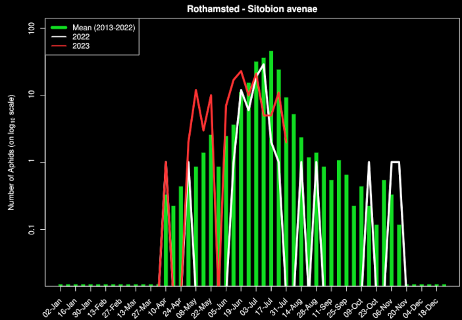Screen dimensions: 462x320
Task: Click the x-axis label '31-Jul'
Action: [x=279, y=307]
